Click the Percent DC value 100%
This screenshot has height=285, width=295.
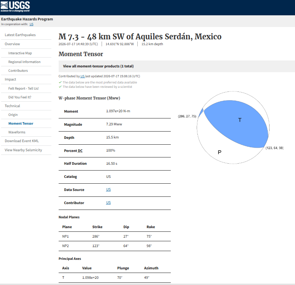tap(111, 151)
